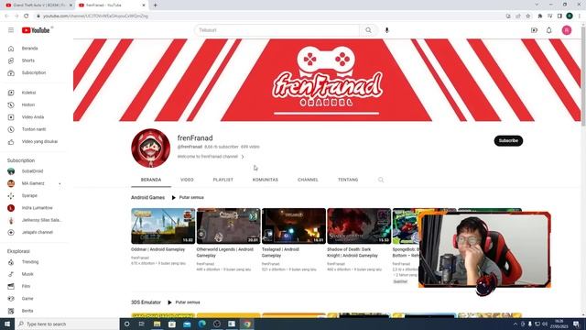Switch to the KOMUNITAS tab
Screen dimensions: 586x330
pyautogui.click(x=265, y=180)
